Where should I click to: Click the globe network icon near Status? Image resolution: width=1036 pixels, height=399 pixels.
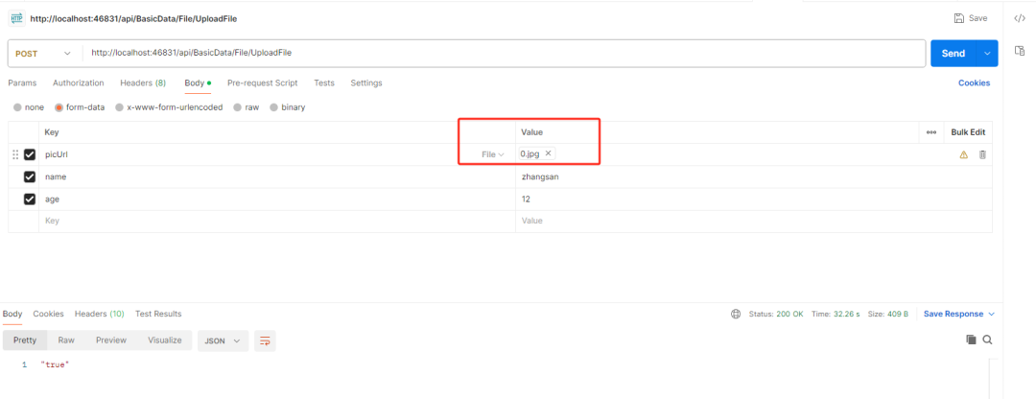pyautogui.click(x=736, y=314)
